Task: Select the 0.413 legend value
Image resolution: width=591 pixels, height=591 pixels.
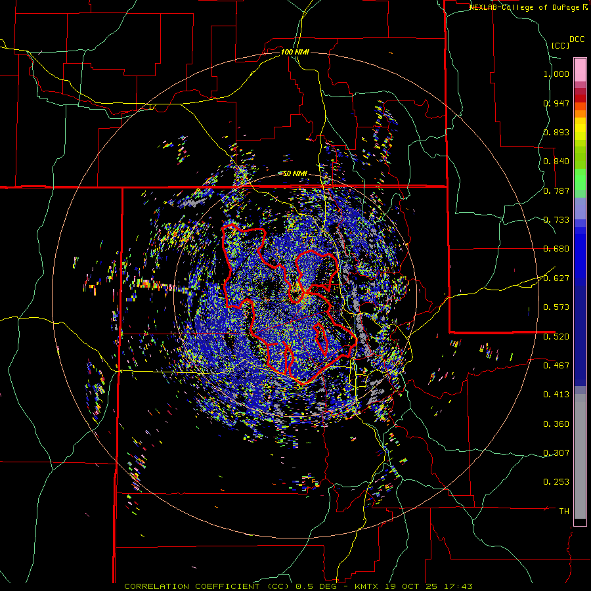Action: coord(556,395)
